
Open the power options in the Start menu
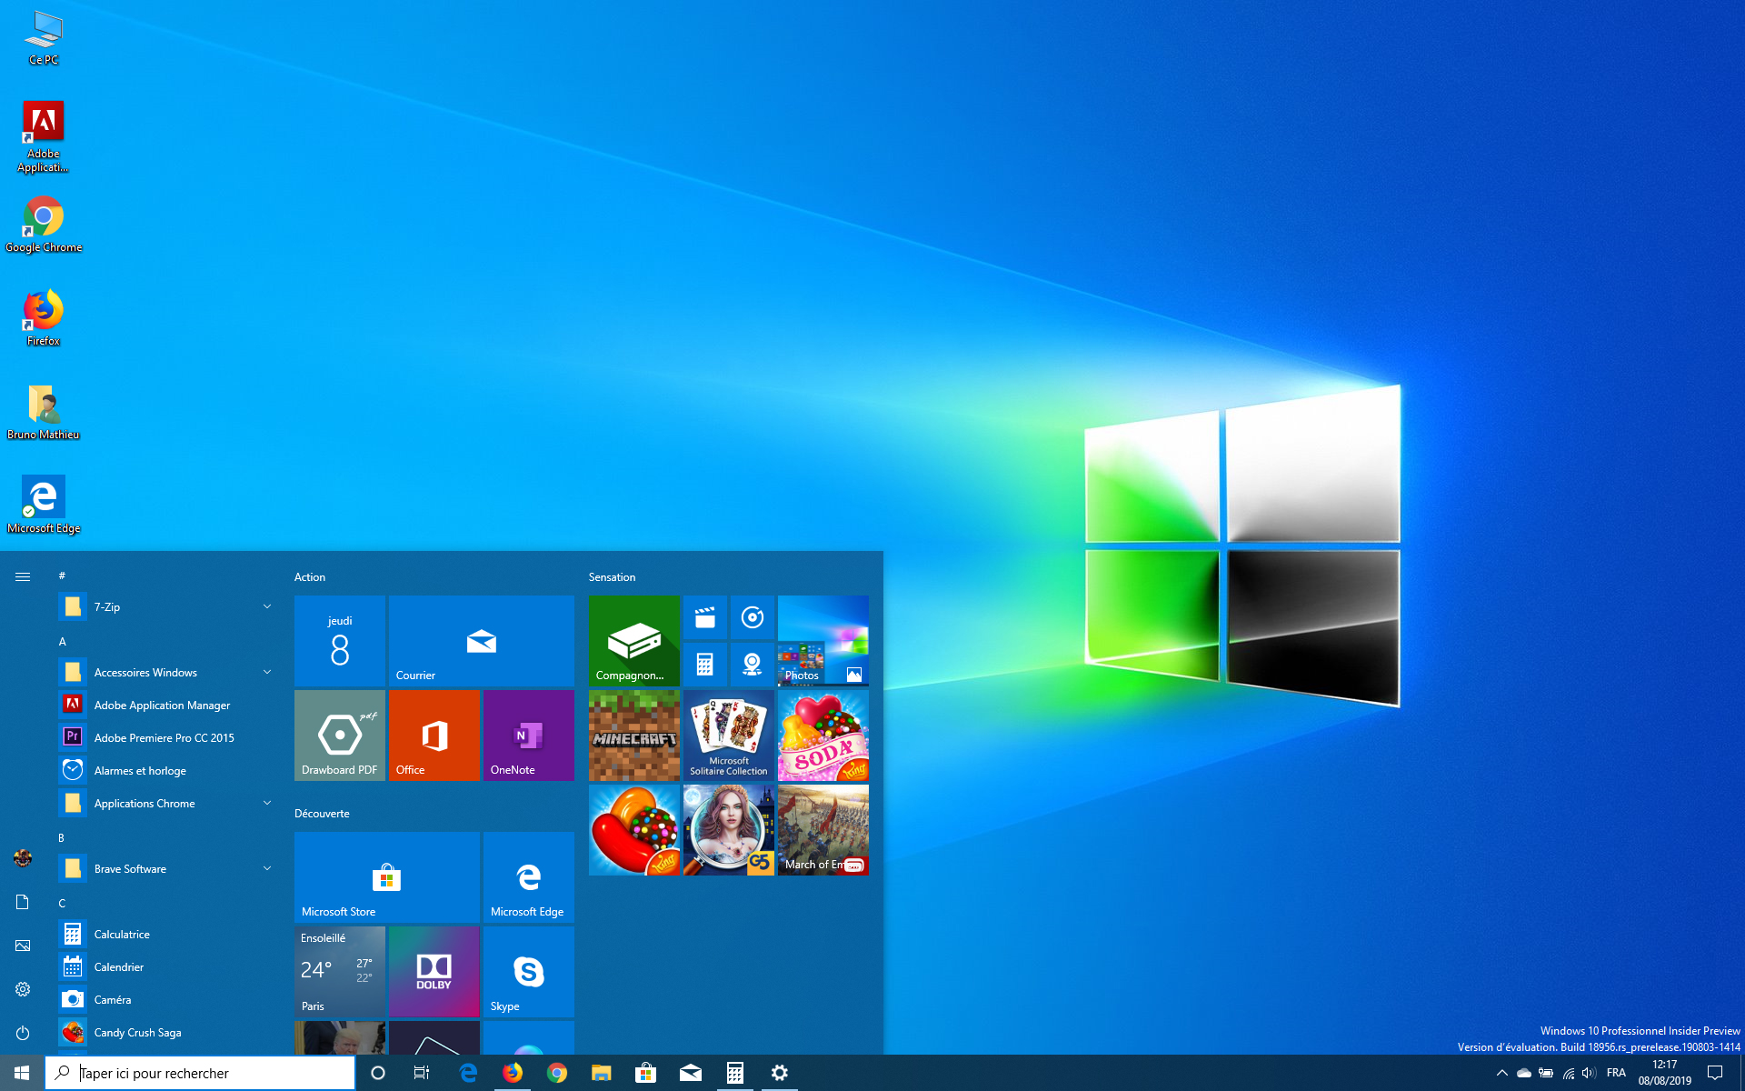tap(22, 1032)
